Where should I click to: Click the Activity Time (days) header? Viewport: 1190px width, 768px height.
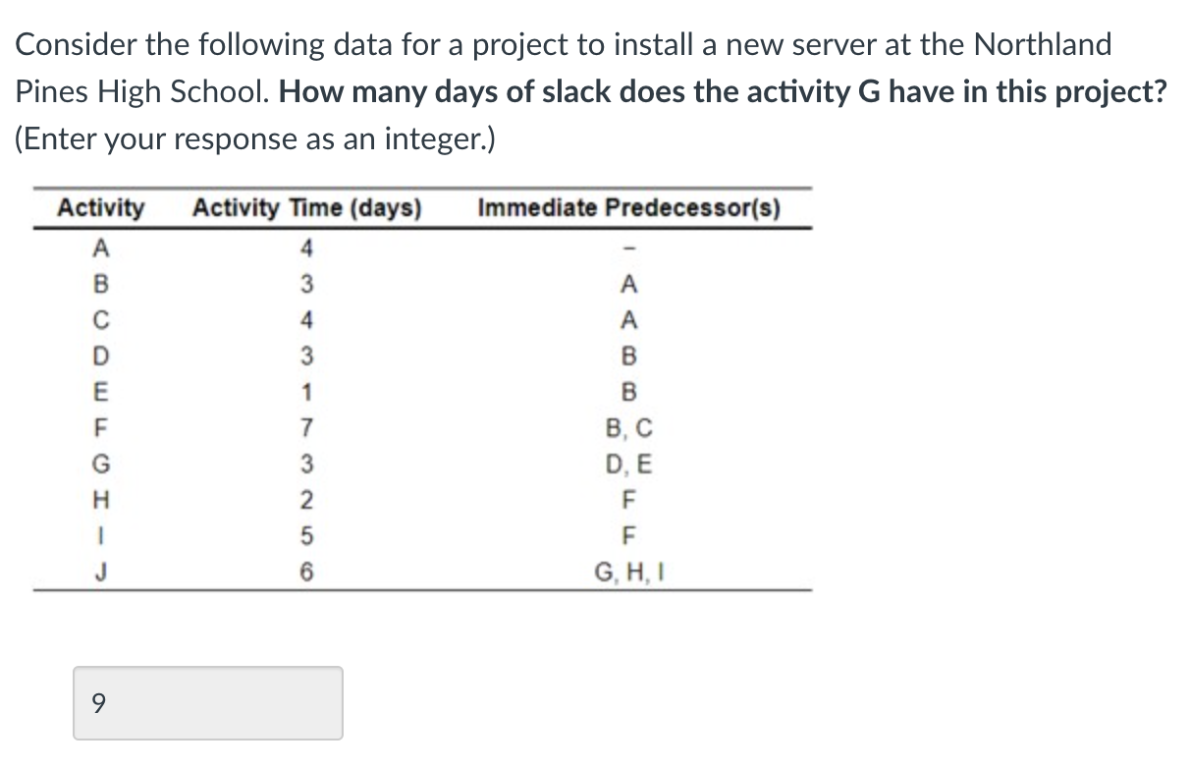coord(306,207)
